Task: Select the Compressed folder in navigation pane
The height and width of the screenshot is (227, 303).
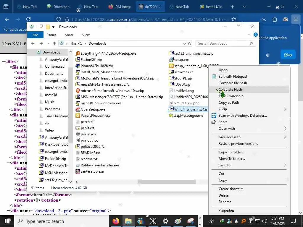Action: tap(54, 67)
